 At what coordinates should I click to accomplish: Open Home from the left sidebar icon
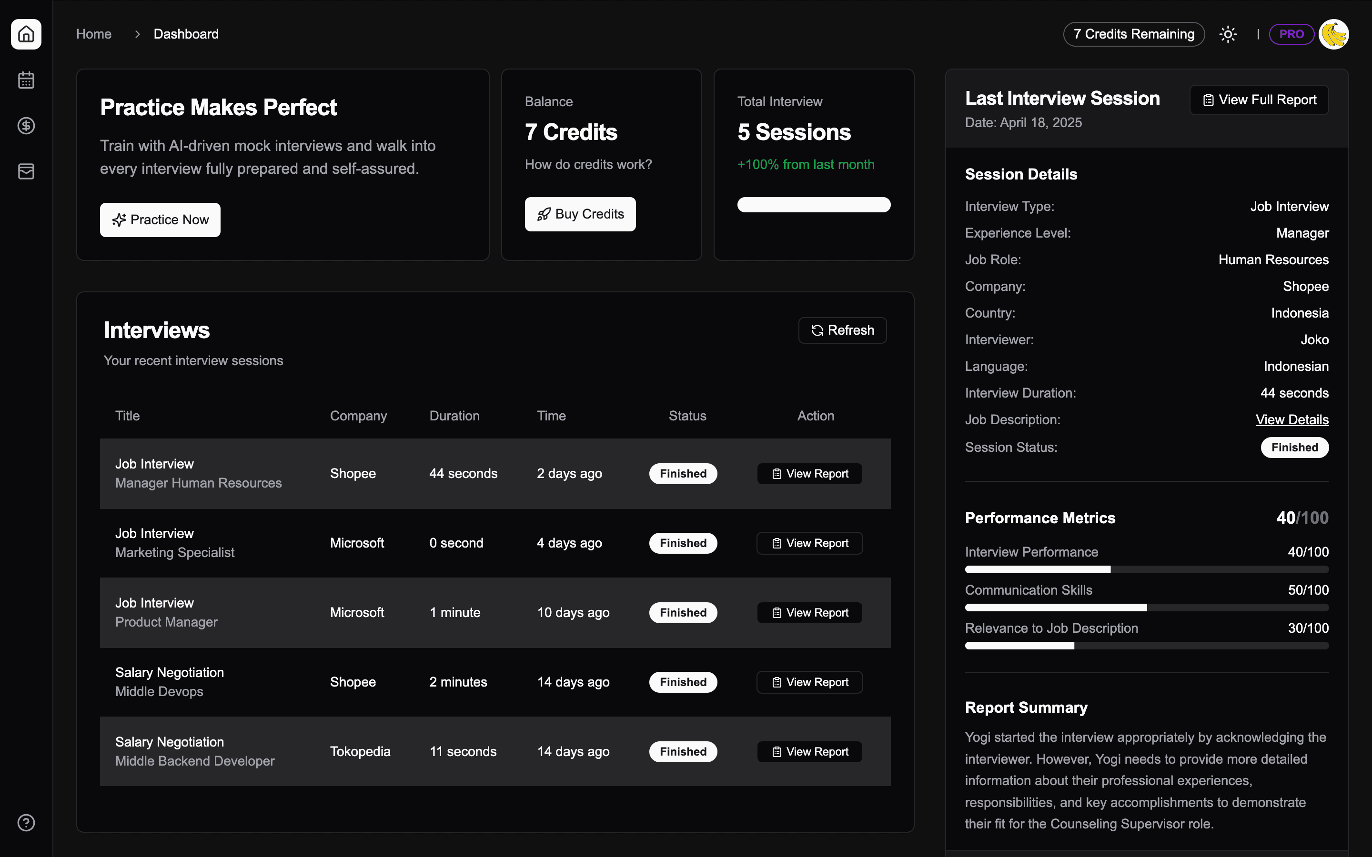pyautogui.click(x=26, y=34)
